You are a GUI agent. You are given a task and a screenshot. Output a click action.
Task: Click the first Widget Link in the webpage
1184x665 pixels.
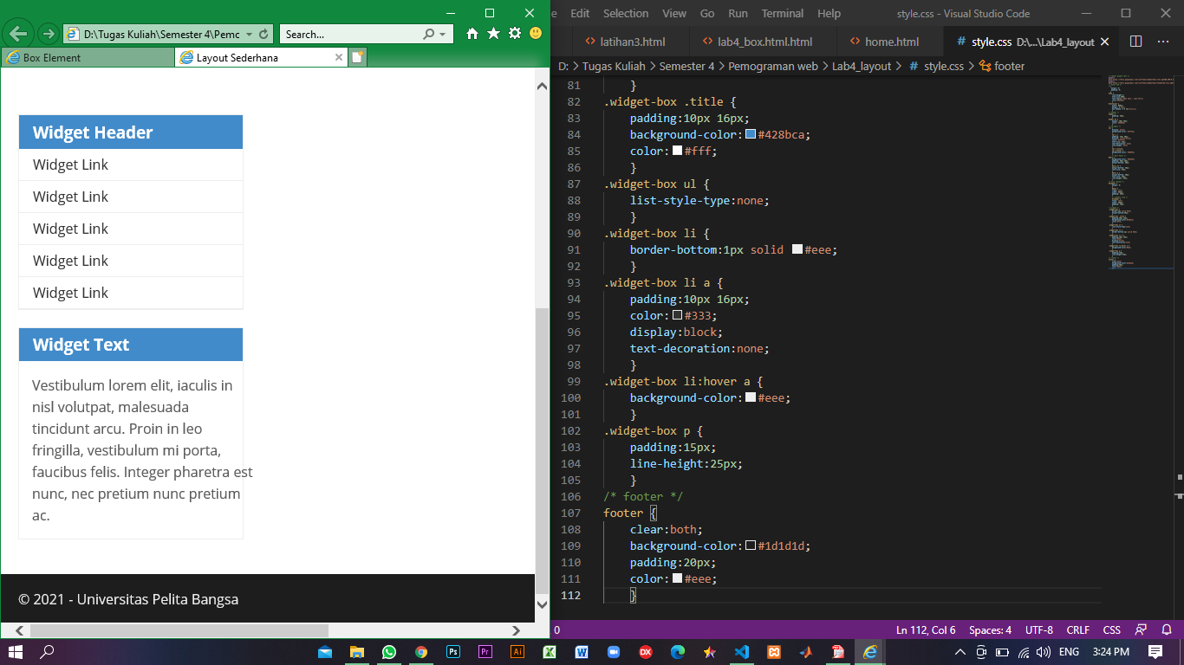[x=69, y=165]
